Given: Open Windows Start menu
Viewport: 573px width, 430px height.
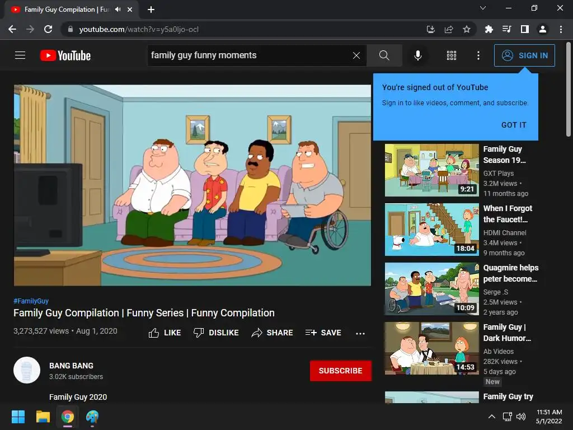Looking at the screenshot, I should tap(18, 417).
